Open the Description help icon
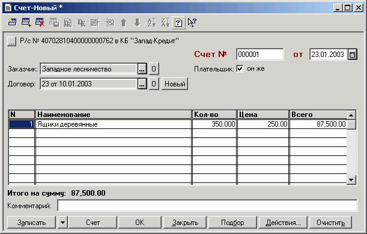 pyautogui.click(x=178, y=23)
